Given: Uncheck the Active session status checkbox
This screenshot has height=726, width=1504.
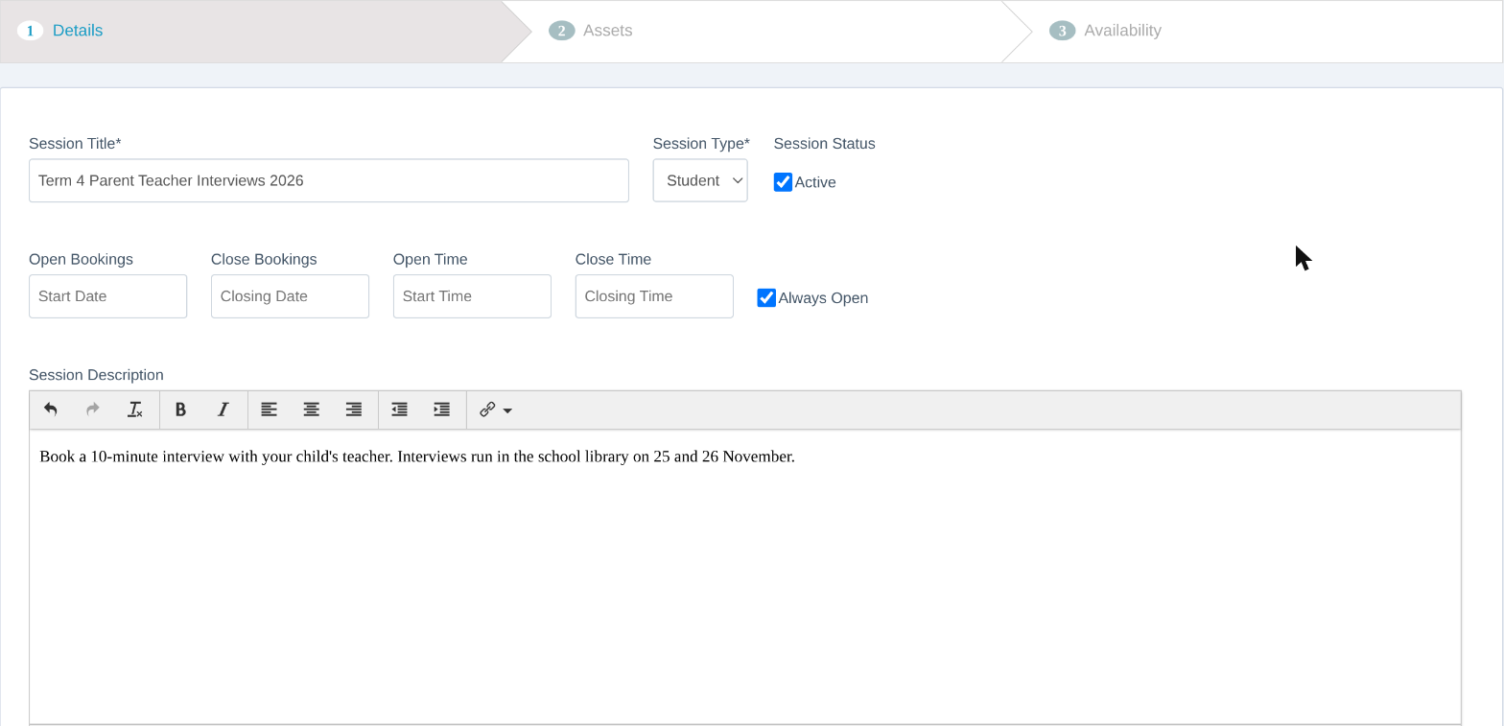Looking at the screenshot, I should [x=783, y=182].
